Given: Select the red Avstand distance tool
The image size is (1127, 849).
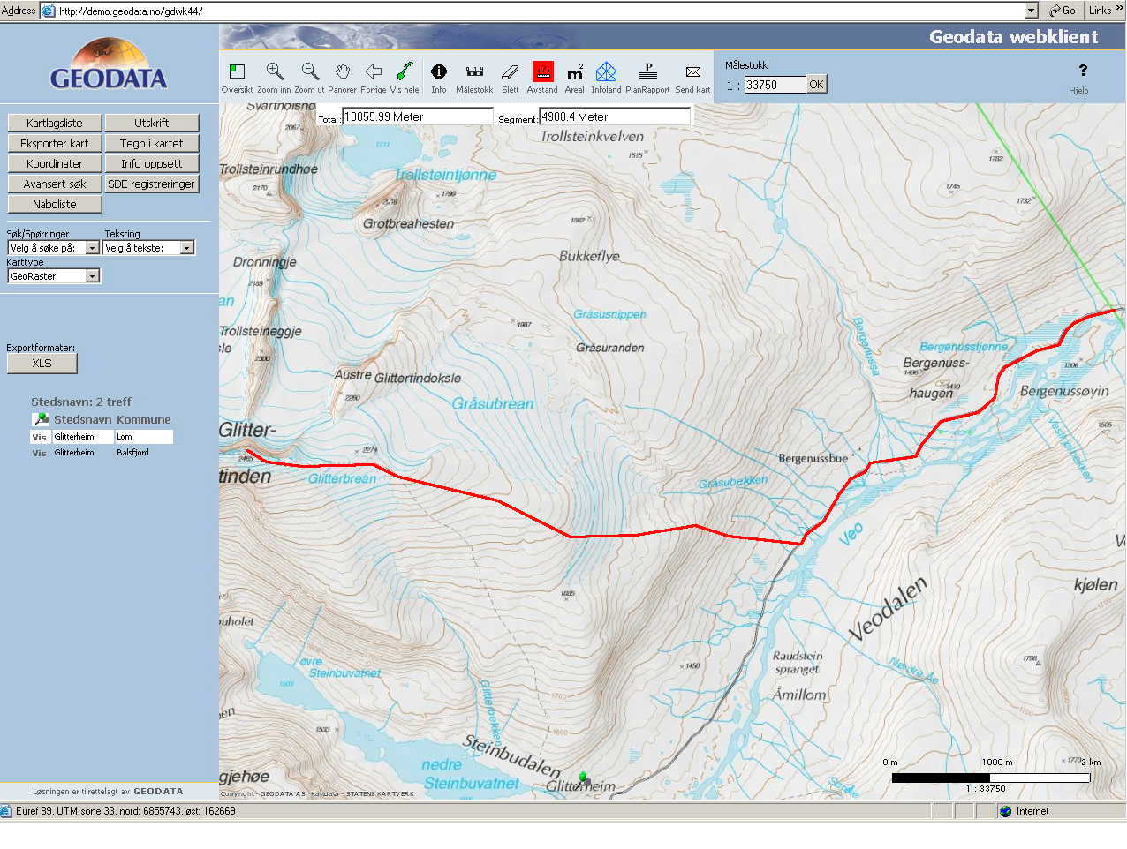Looking at the screenshot, I should click(x=542, y=71).
